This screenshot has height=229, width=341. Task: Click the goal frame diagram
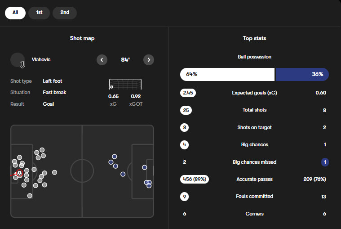[125, 84]
